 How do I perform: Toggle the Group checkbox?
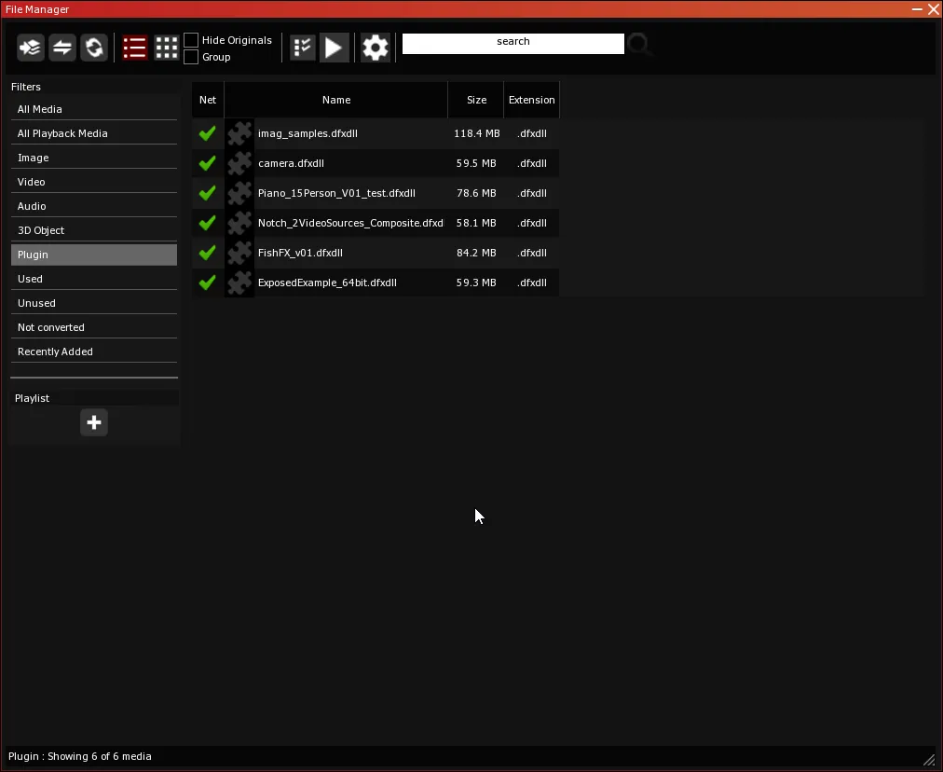click(191, 57)
